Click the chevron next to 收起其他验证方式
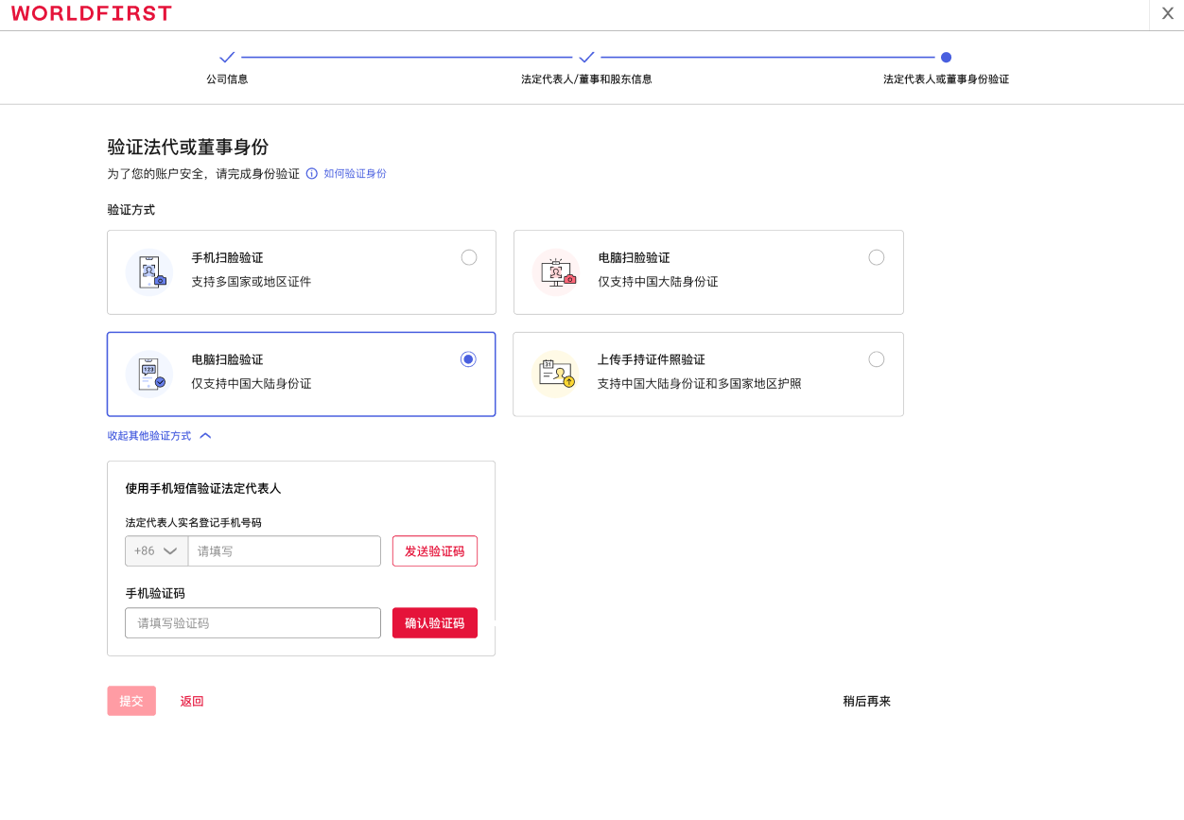 pos(205,435)
